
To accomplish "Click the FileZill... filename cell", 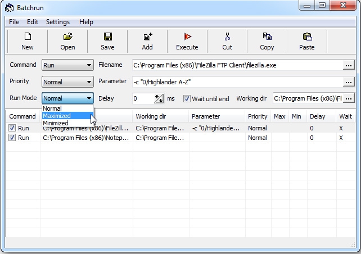I will coord(85,128).
